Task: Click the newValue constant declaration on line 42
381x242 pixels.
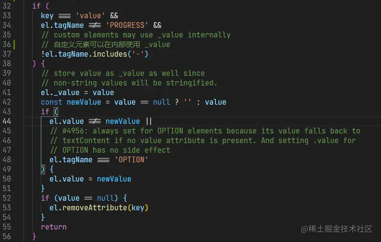Action: tap(84, 102)
